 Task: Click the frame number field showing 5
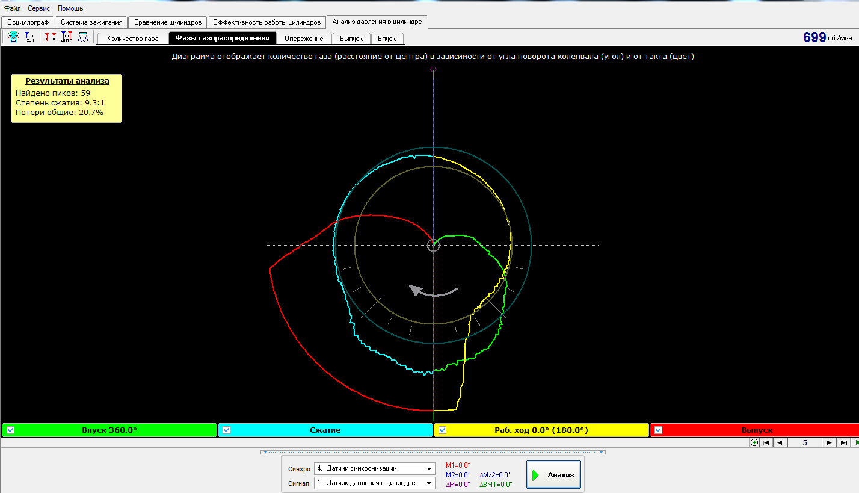[805, 442]
